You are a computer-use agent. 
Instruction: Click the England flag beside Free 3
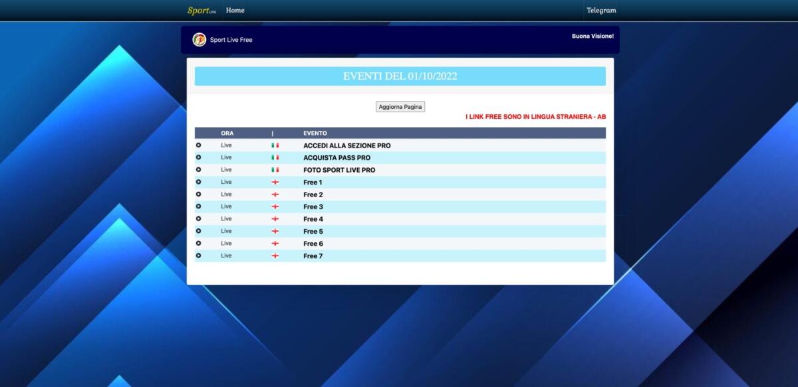(275, 206)
